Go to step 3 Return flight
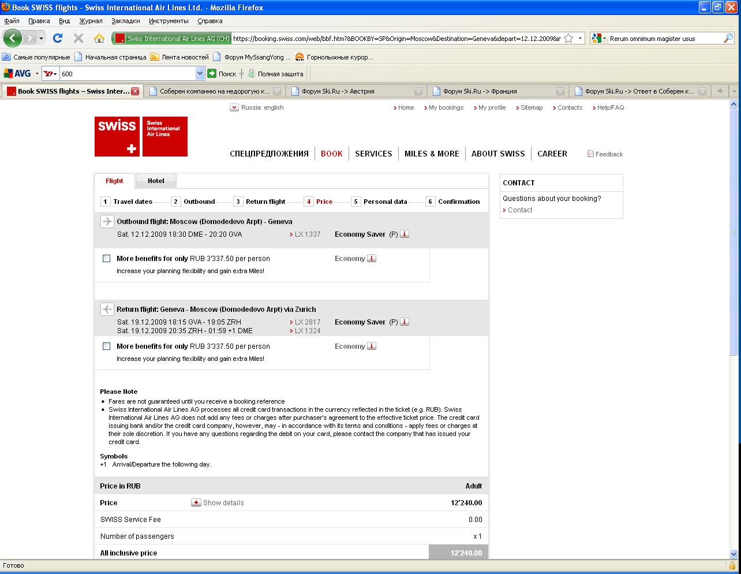 (260, 202)
